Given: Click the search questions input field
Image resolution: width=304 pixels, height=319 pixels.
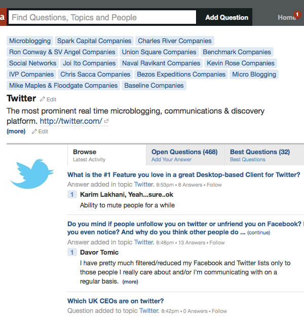Looking at the screenshot, I should [x=102, y=17].
